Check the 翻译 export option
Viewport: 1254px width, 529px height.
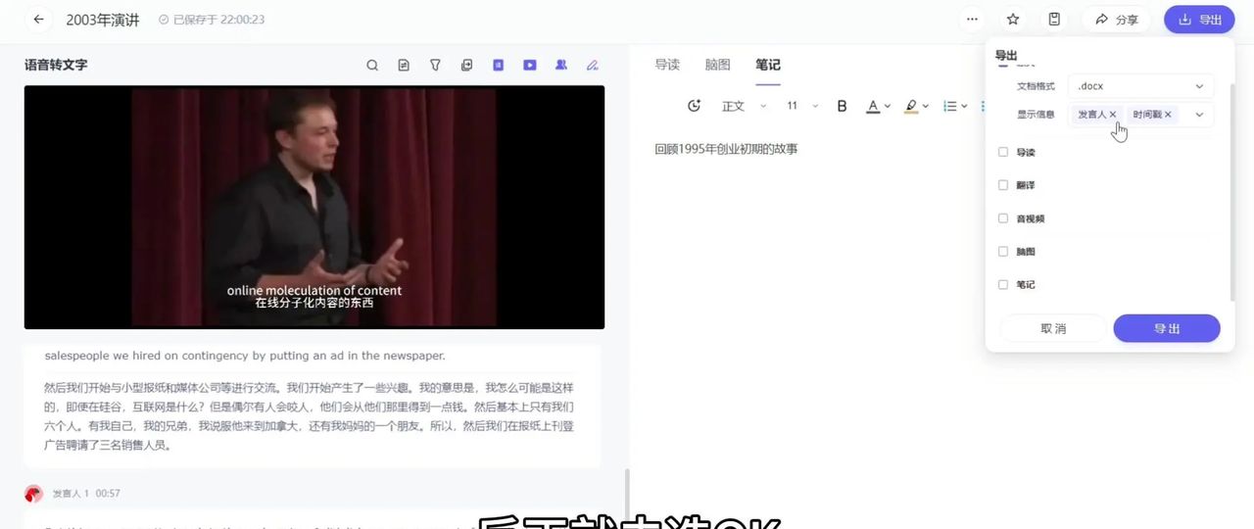(1003, 185)
